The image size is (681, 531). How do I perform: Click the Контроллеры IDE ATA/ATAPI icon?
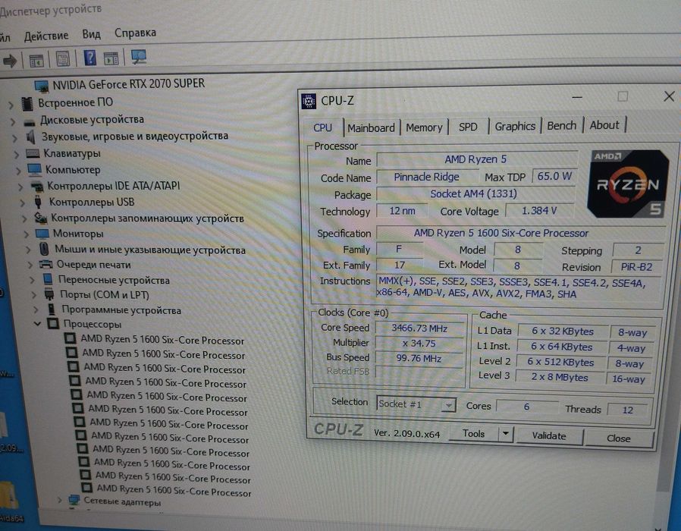coord(37,187)
